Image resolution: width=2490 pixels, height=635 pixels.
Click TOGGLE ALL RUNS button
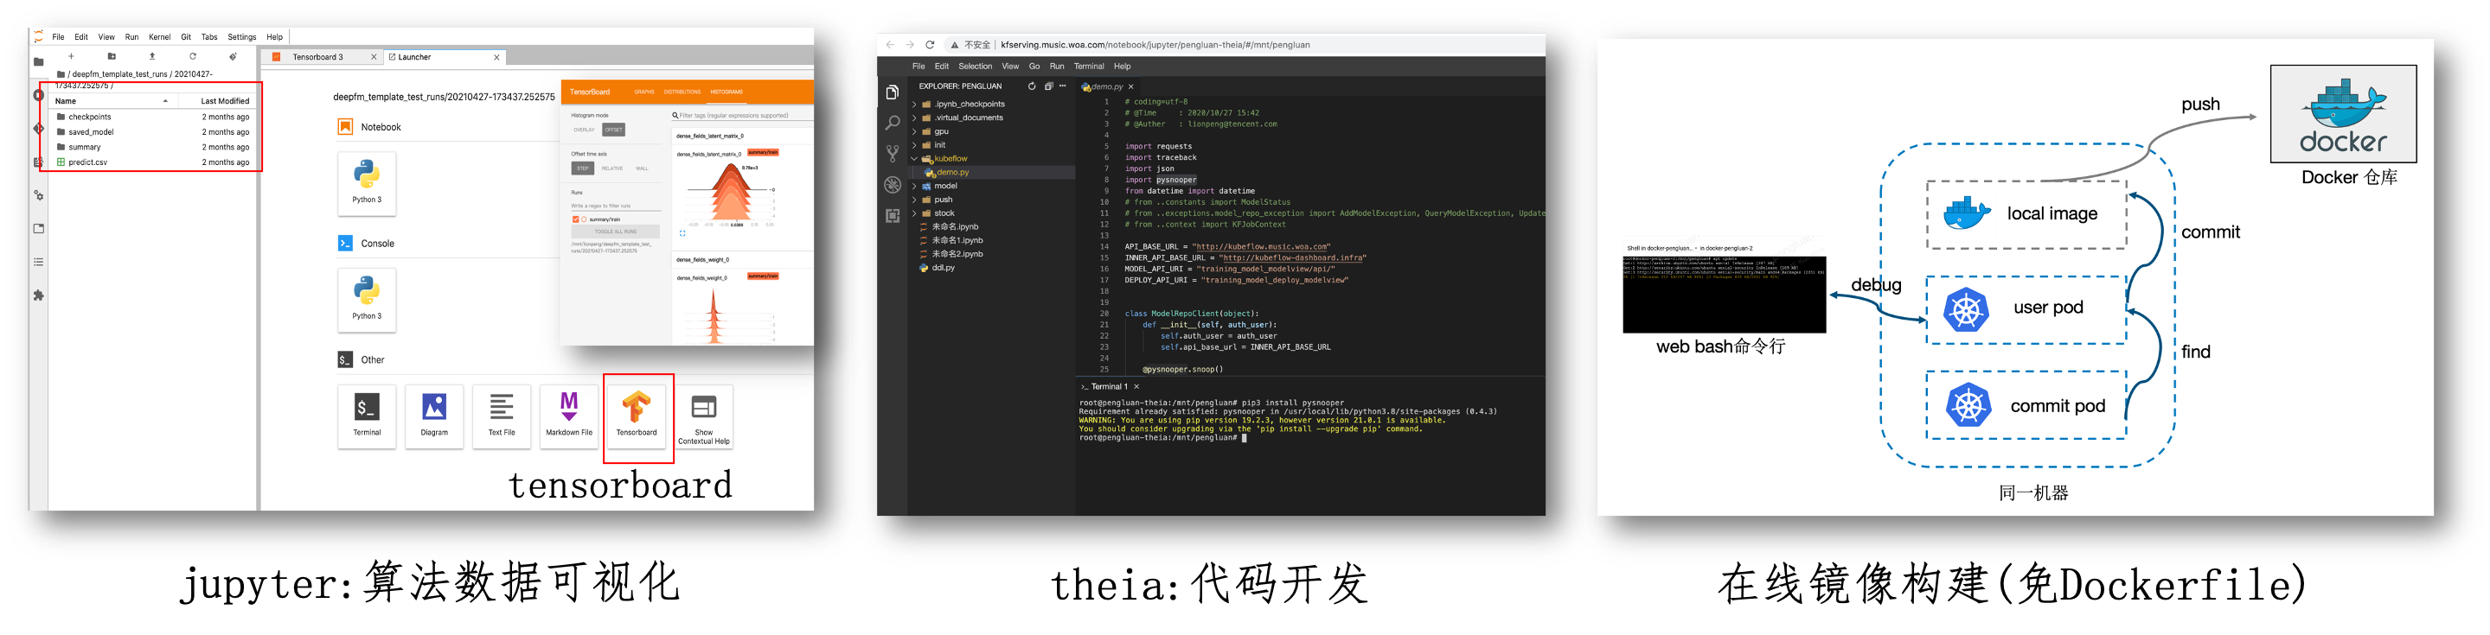[x=616, y=232]
